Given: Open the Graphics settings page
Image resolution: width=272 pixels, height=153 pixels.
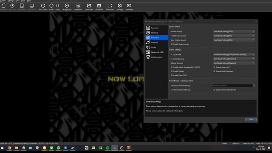Looking at the screenshot, I should [x=157, y=42].
